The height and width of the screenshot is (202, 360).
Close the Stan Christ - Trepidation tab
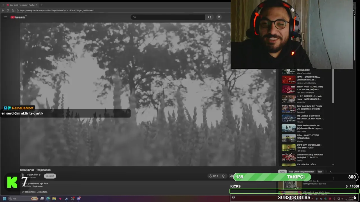tap(37, 5)
